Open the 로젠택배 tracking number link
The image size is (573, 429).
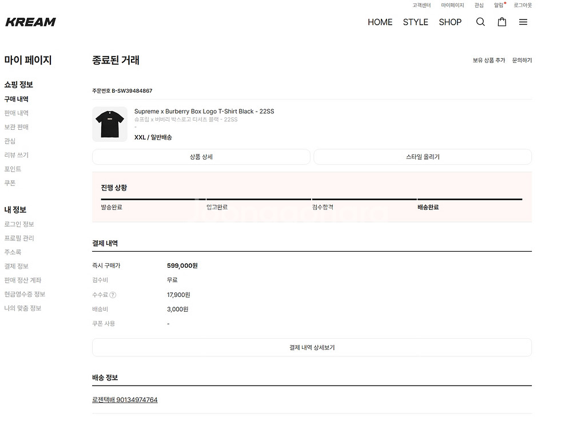[x=125, y=400]
